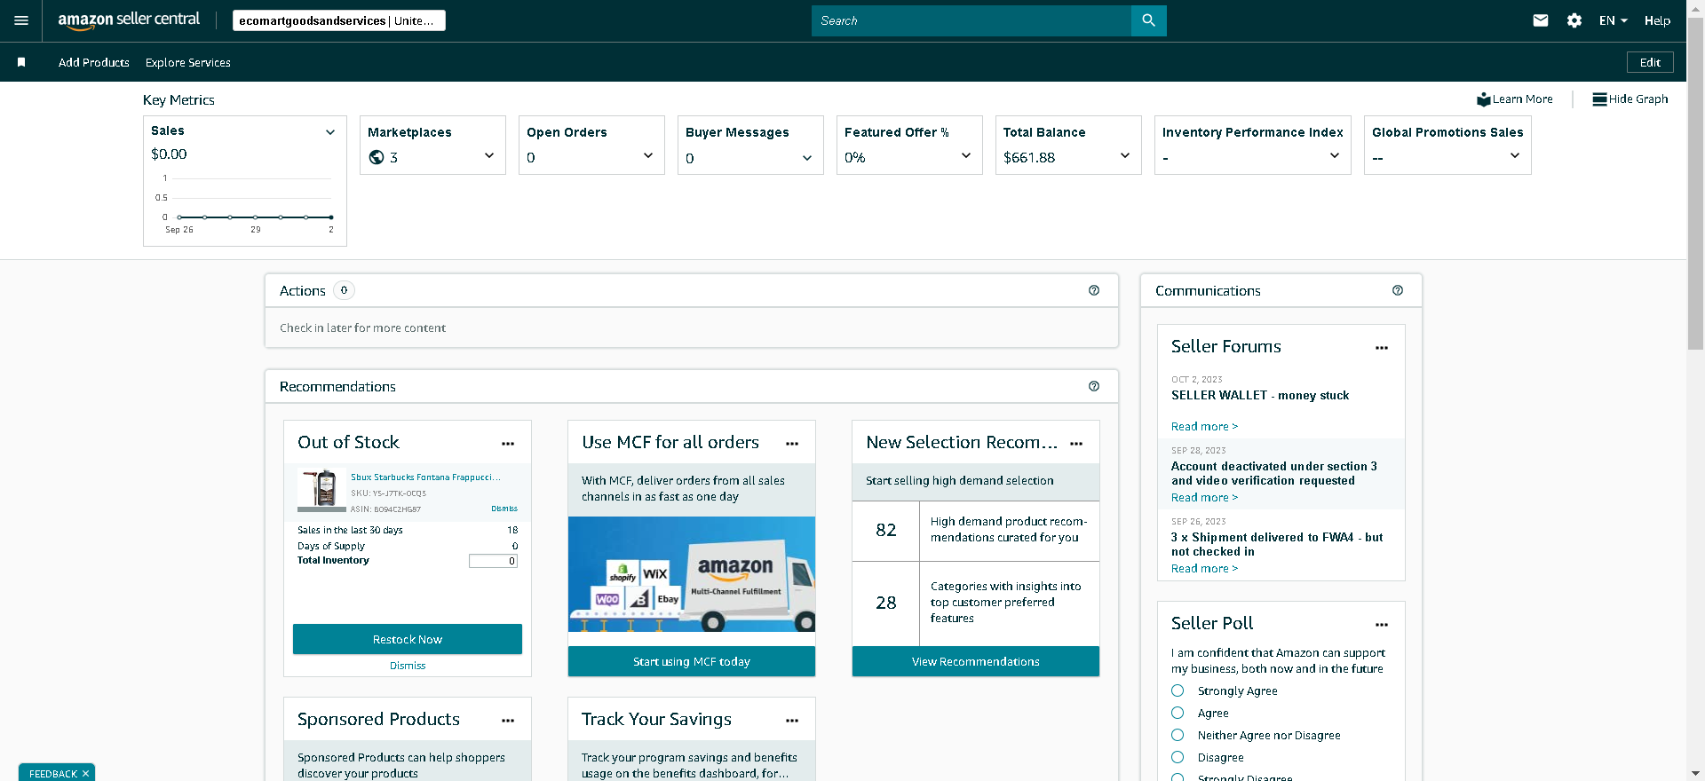Viewport: 1705px width, 781px height.
Task: Expand the Inventory Performance Index dropdown
Action: pos(1335,155)
